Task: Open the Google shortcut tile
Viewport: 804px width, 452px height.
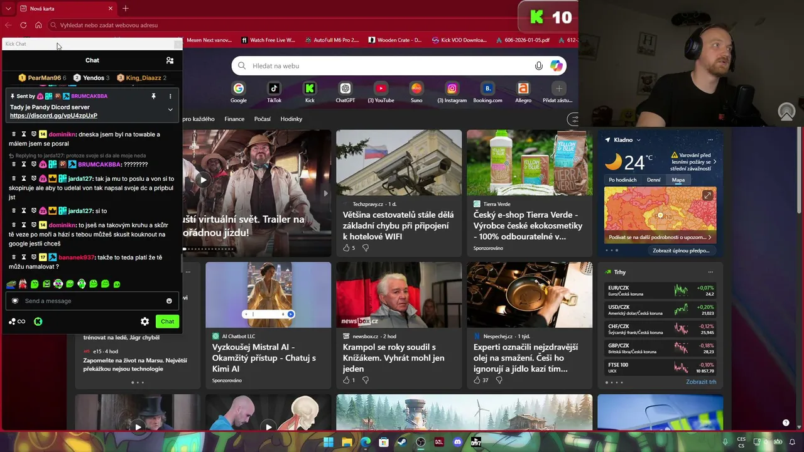Action: 238,92
